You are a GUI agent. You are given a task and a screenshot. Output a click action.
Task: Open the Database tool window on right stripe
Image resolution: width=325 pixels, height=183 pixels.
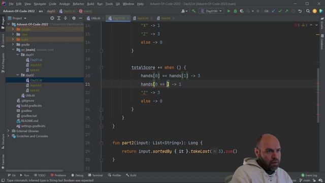(322, 42)
